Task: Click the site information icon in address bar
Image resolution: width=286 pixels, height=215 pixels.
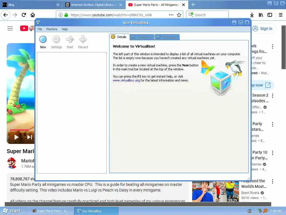Action: [x=61, y=15]
